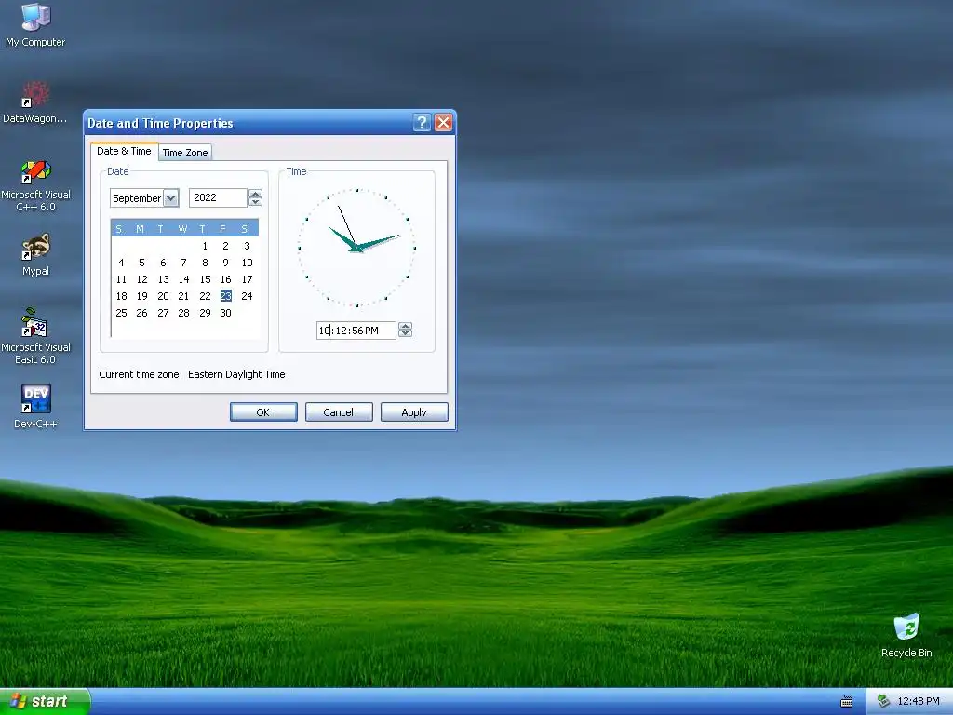Decrease the year with down arrow
The image size is (953, 715).
coord(255,202)
